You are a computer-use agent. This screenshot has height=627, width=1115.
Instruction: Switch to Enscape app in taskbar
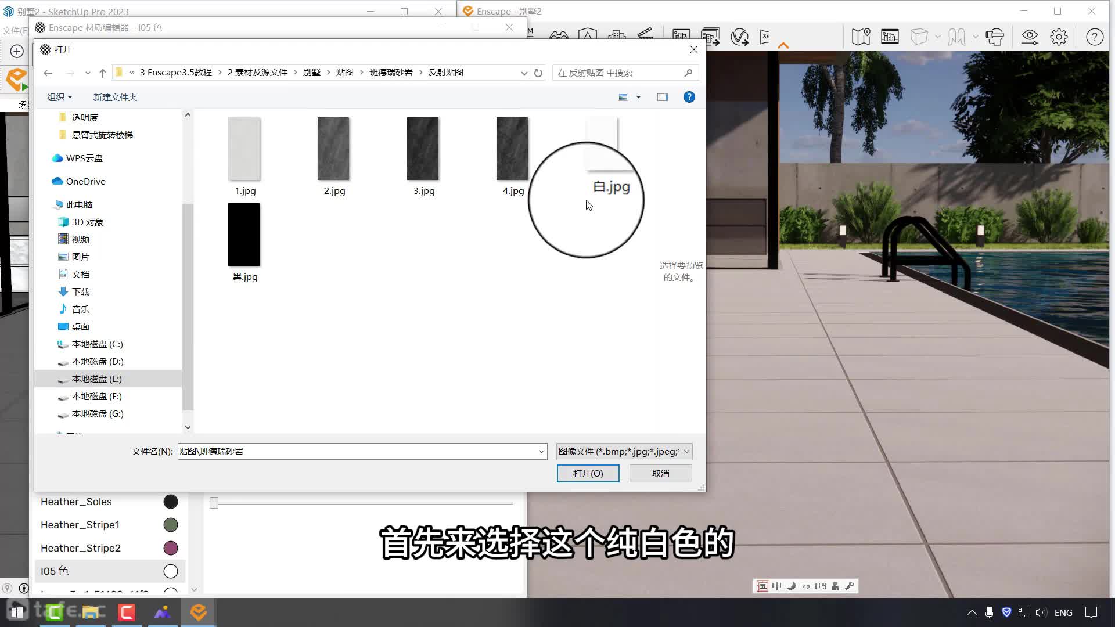(199, 612)
